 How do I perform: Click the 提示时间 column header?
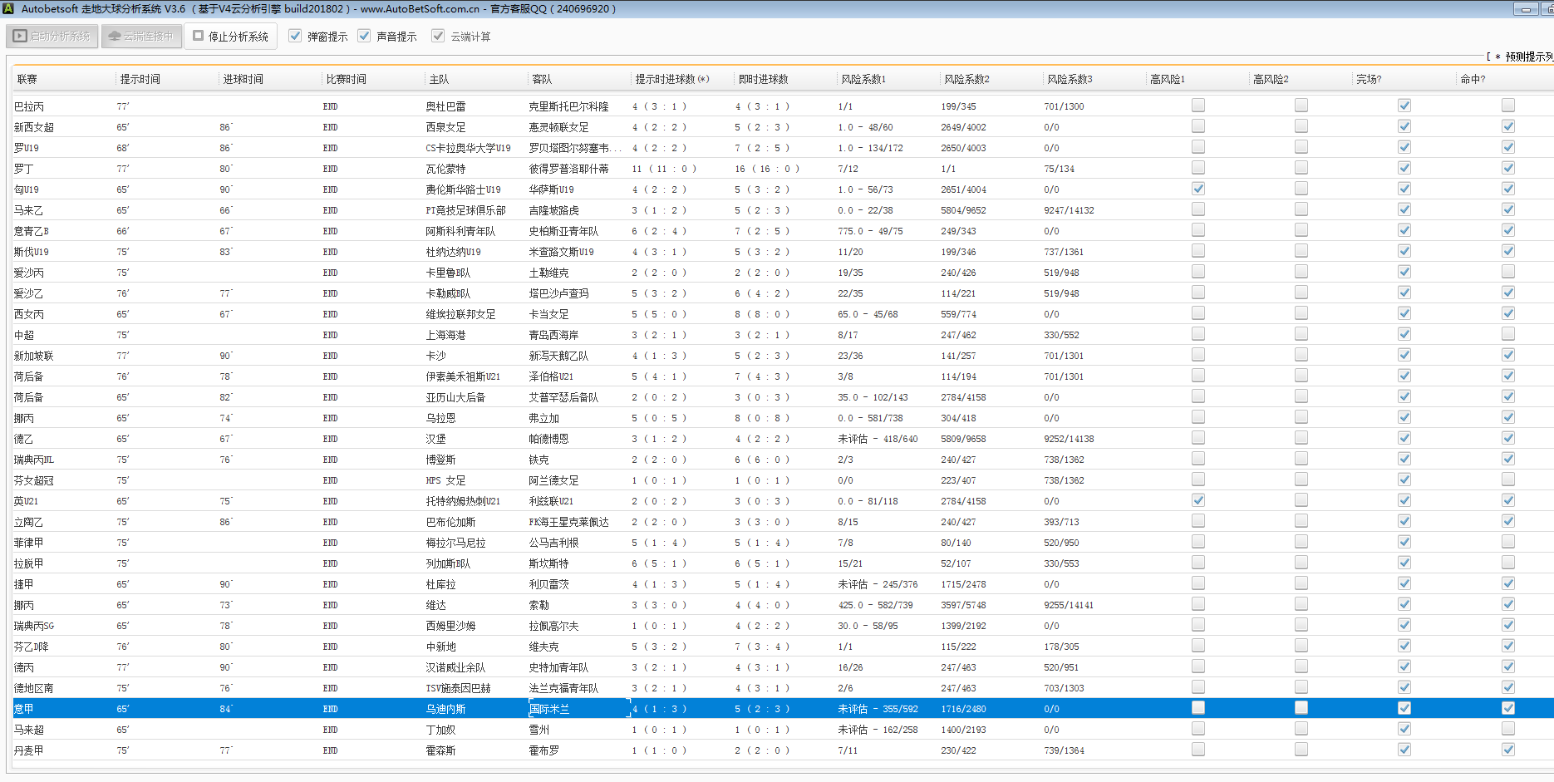click(x=140, y=80)
